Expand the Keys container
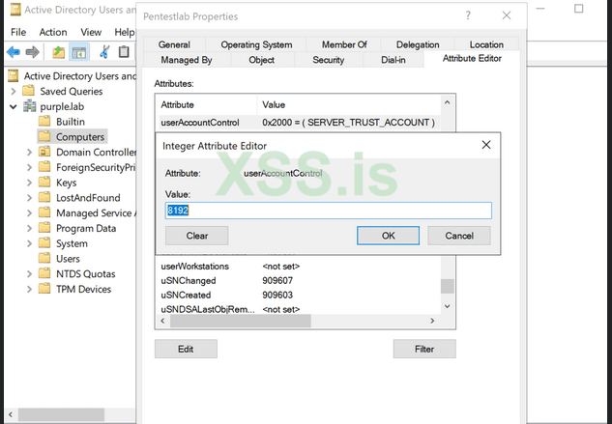612x424 pixels. pyautogui.click(x=29, y=183)
